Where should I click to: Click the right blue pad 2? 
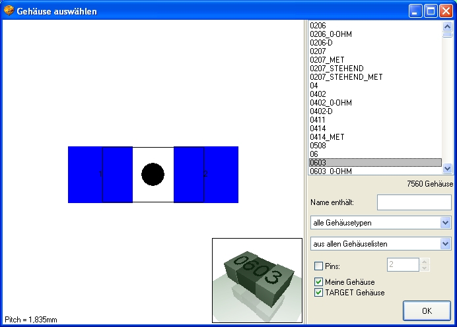click(x=205, y=174)
